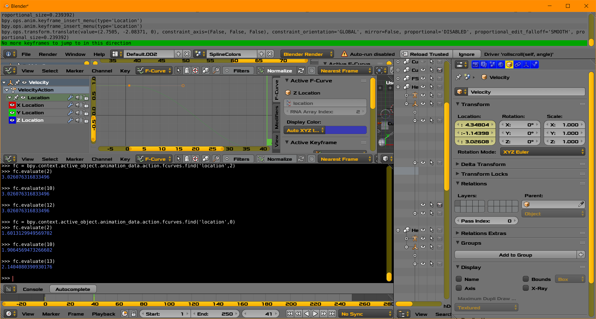
Task: Open the Rotation Mode XYZ Euler dropdown
Action: tap(542, 152)
